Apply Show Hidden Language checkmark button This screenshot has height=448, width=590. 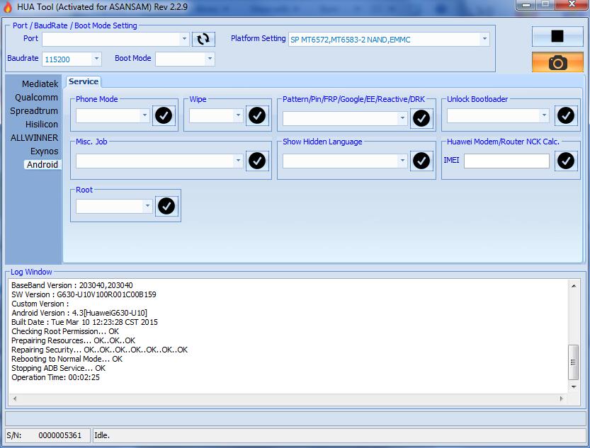[421, 161]
